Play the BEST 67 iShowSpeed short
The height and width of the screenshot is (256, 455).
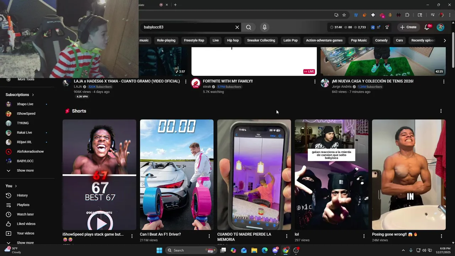coord(99,175)
